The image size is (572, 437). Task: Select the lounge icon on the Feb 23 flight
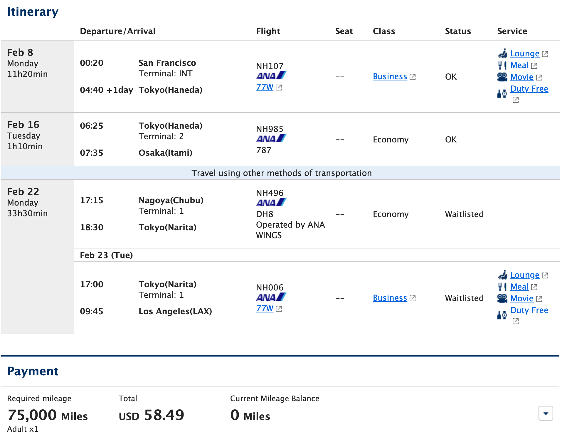[x=503, y=275]
